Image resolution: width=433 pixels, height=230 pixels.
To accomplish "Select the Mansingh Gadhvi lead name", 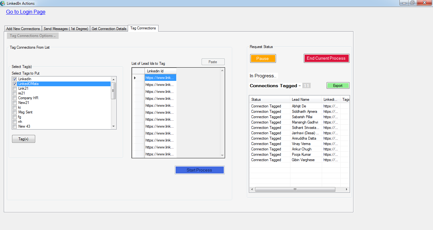I will pos(305,122).
